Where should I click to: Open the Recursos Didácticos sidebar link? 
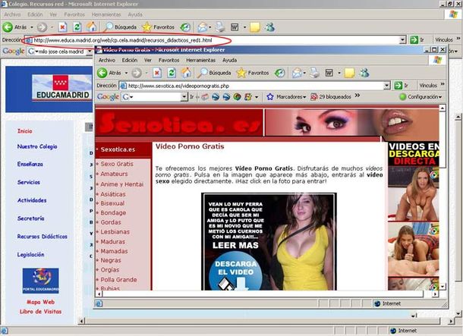[42, 237]
